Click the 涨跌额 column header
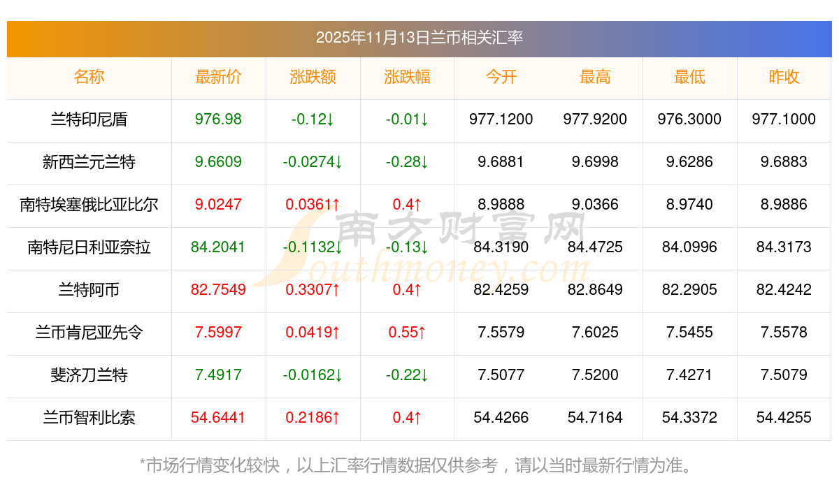 313,78
